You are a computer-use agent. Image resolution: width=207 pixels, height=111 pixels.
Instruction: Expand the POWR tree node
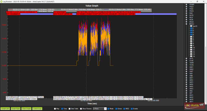click(x=186, y=4)
